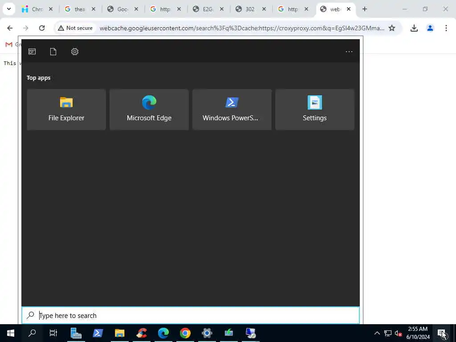456x342 pixels.
Task: Open Server Manager from the taskbar
Action: 76,333
